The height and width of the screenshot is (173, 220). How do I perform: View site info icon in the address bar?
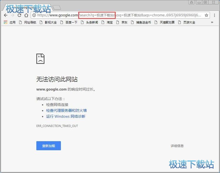click(x=34, y=15)
